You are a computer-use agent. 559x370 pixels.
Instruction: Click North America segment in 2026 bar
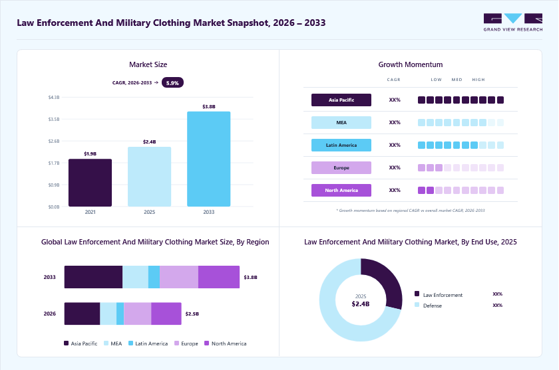point(166,314)
